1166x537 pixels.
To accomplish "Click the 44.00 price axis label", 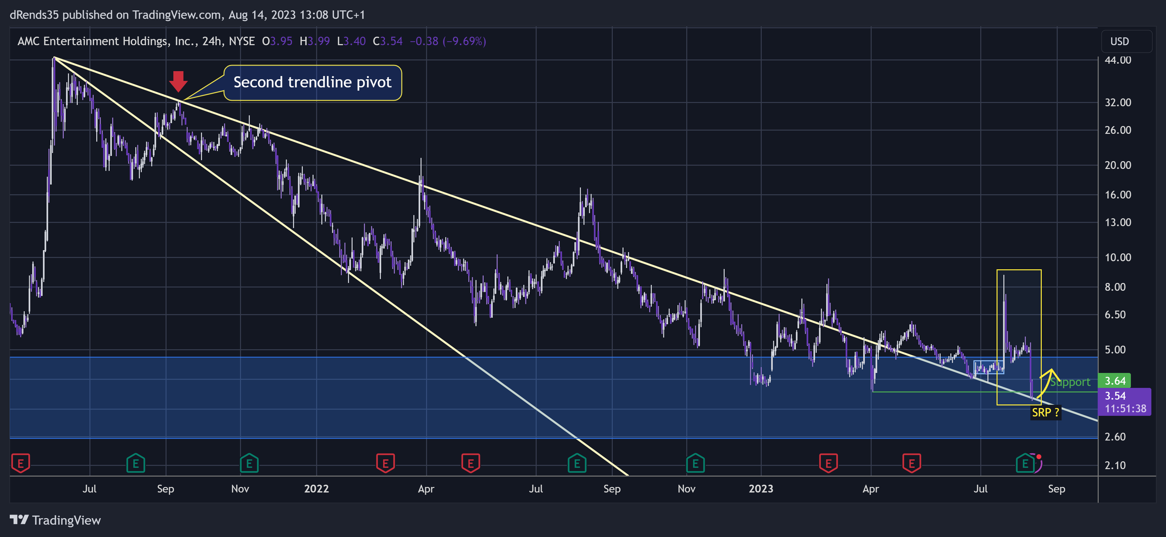I will pyautogui.click(x=1118, y=60).
